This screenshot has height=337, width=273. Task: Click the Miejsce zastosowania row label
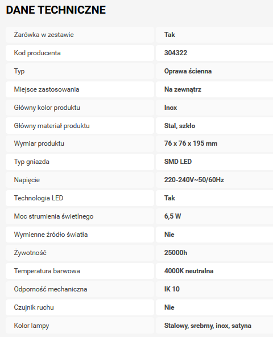(x=47, y=89)
